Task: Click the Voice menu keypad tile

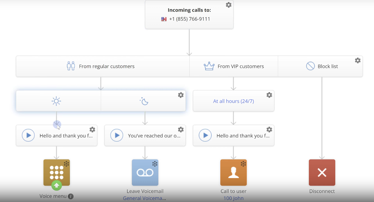Action: [x=57, y=172]
